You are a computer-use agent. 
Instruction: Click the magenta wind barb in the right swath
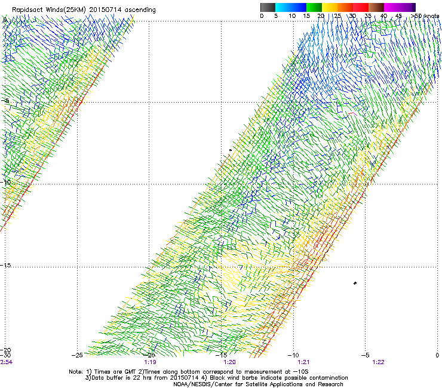pos(352,113)
